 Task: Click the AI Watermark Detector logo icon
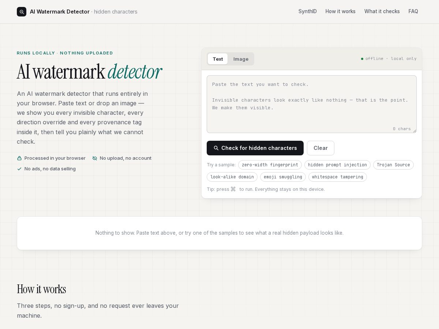pos(22,12)
